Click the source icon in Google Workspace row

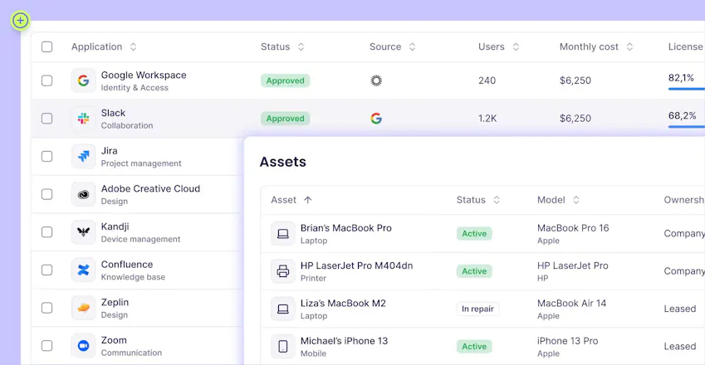click(376, 80)
